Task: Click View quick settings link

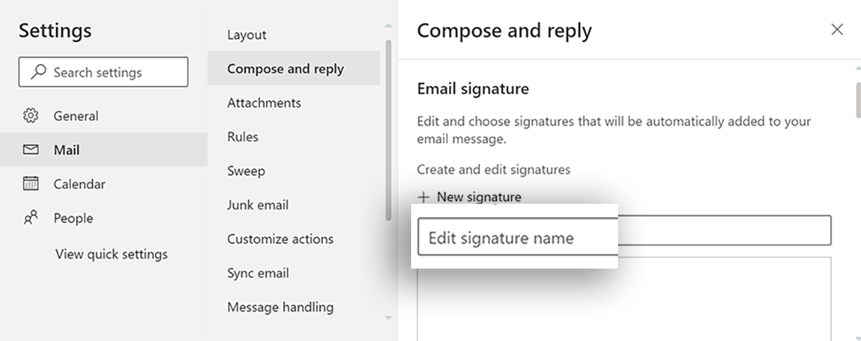Action: 111,254
